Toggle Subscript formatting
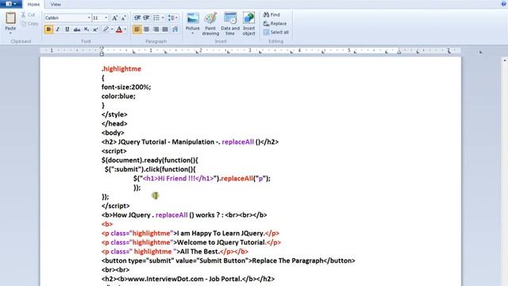 (x=87, y=29)
